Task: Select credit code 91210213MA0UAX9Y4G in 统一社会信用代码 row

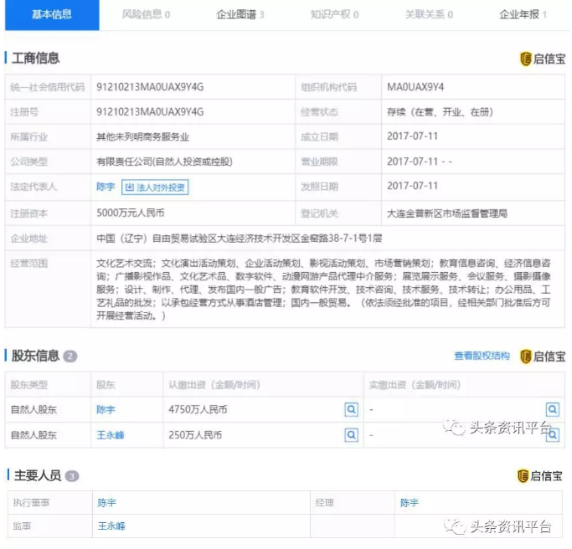Action: tap(150, 87)
